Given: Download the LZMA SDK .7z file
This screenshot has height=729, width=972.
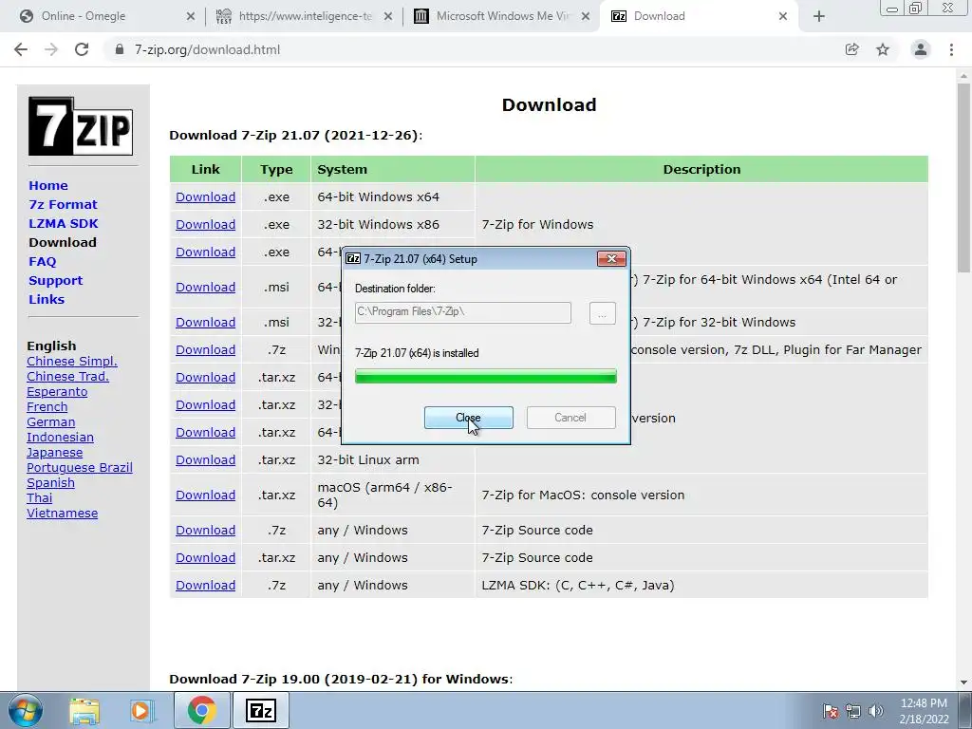Looking at the screenshot, I should [x=205, y=585].
